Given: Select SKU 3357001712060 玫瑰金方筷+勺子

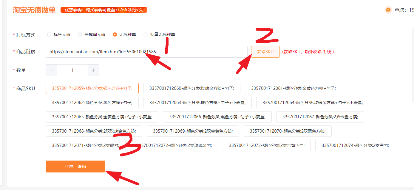Looking at the screenshot, I should coord(192,88).
